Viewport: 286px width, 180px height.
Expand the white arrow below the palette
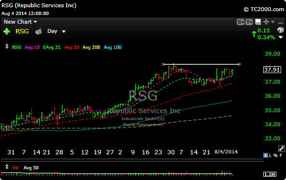[x=281, y=37]
